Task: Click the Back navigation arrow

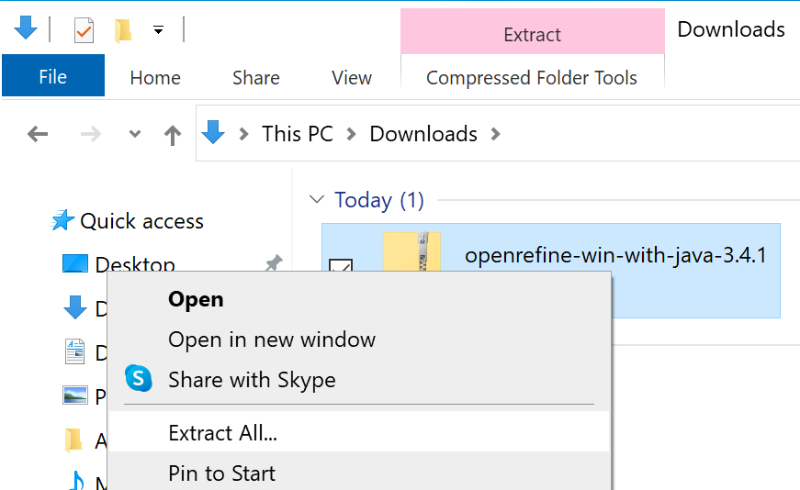Action: point(38,135)
